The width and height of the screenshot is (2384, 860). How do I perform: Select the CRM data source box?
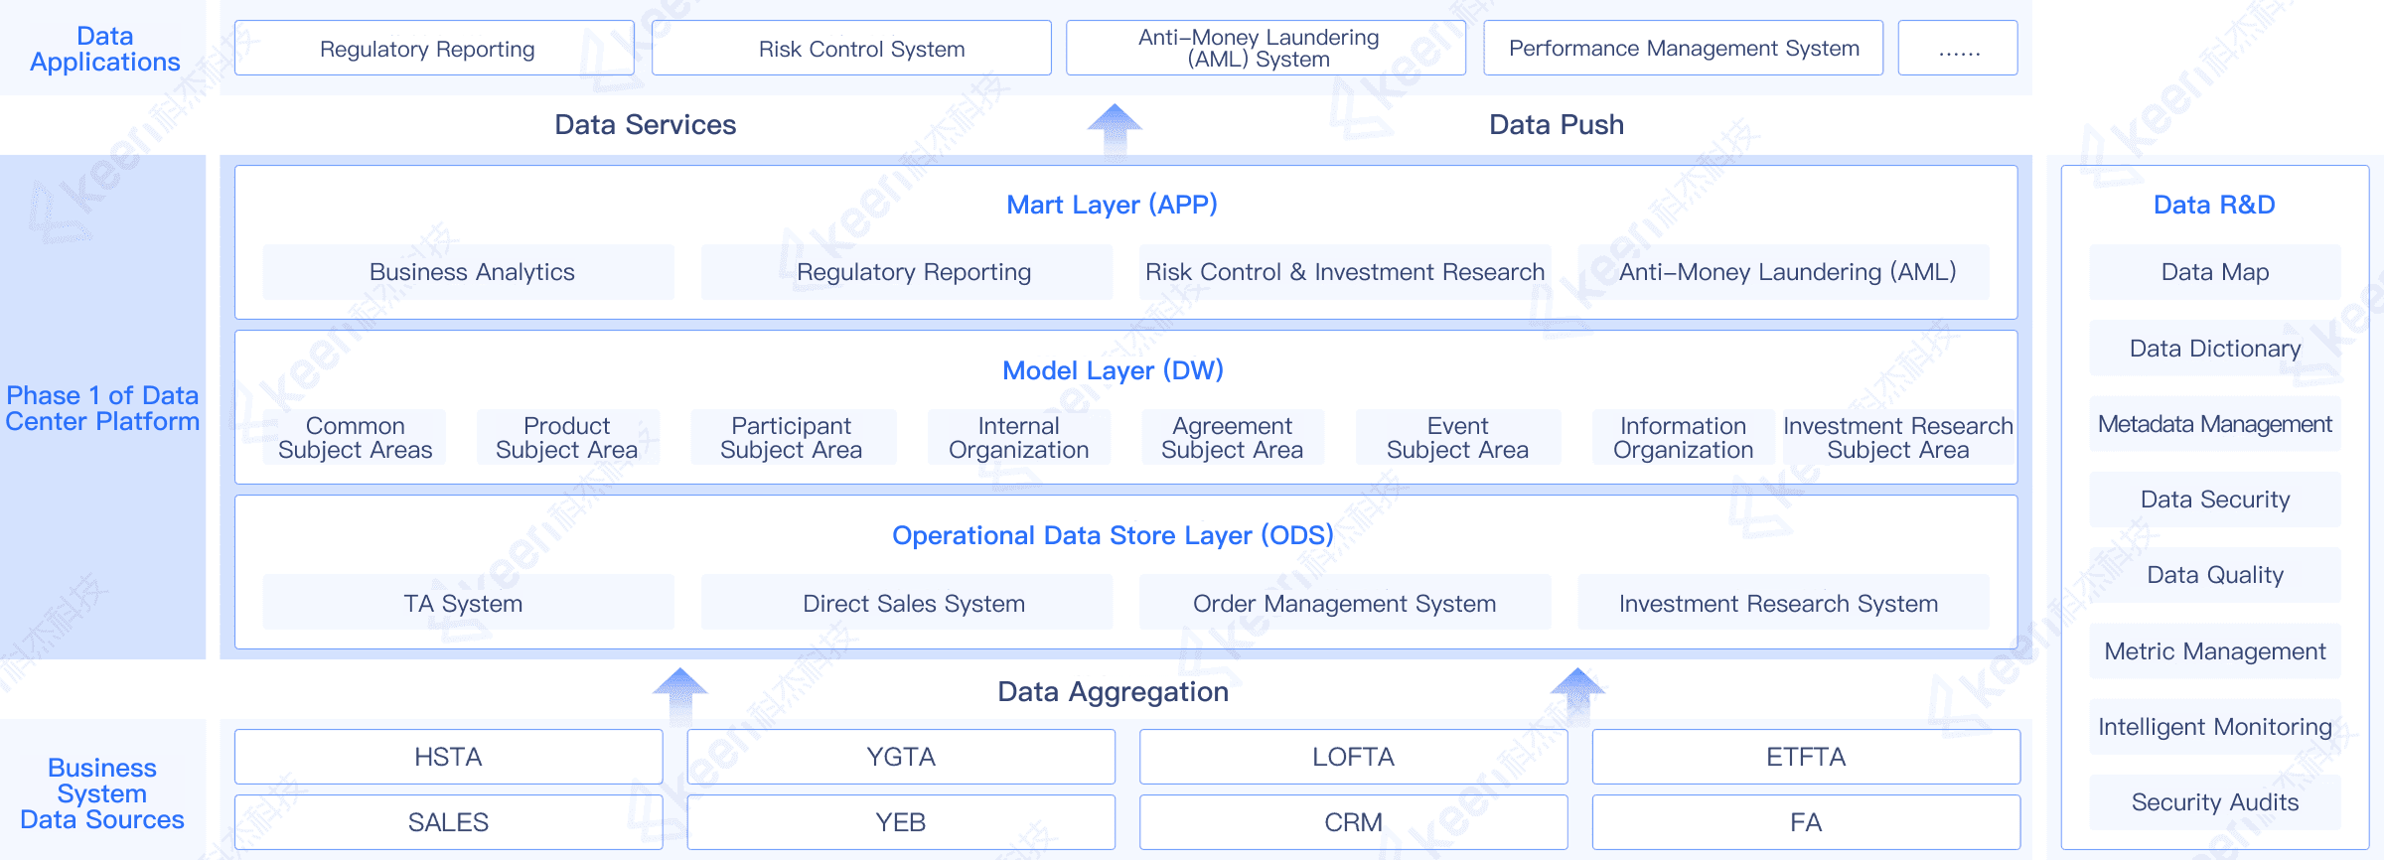1353,822
